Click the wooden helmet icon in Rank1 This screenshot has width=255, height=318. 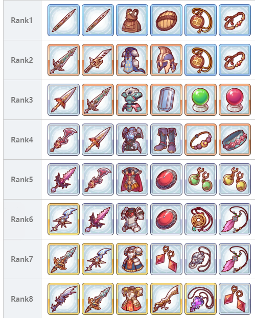coord(166,20)
